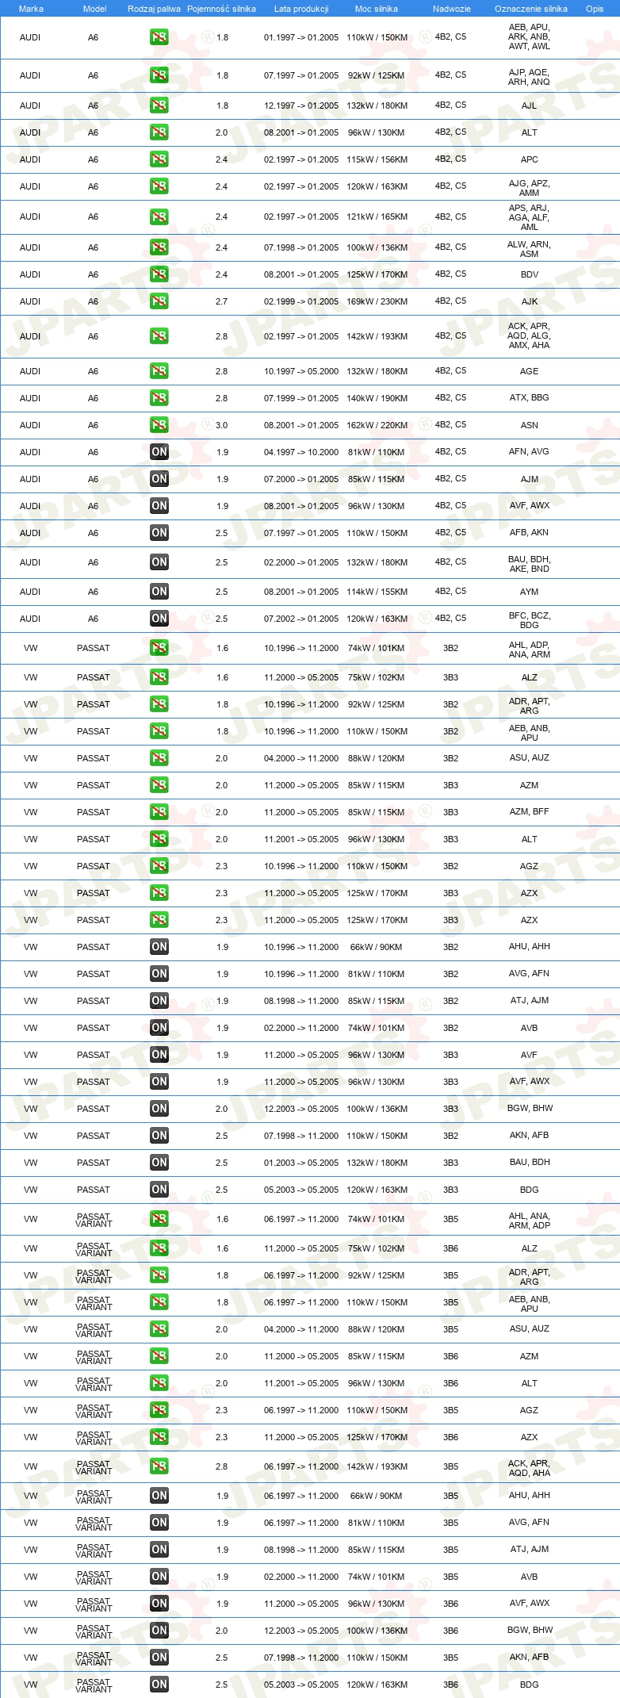Click the 04.1997 -> 10.2000 date cell
This screenshot has width=620, height=1698.
click(x=301, y=452)
